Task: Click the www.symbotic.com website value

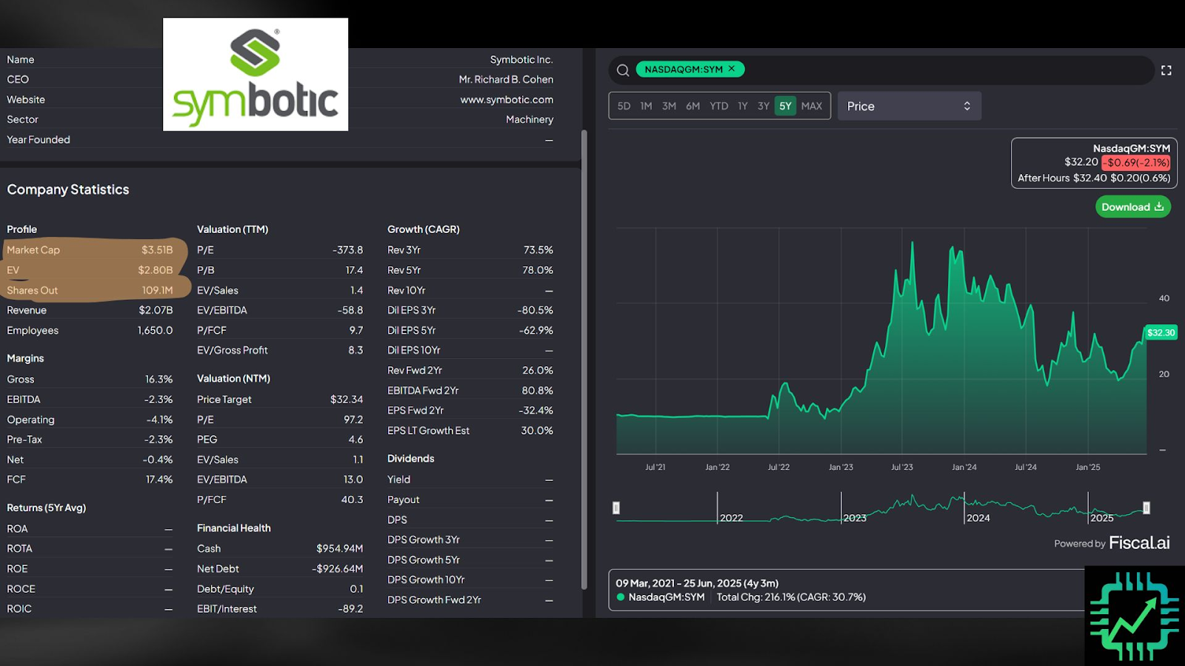Action: 507,99
